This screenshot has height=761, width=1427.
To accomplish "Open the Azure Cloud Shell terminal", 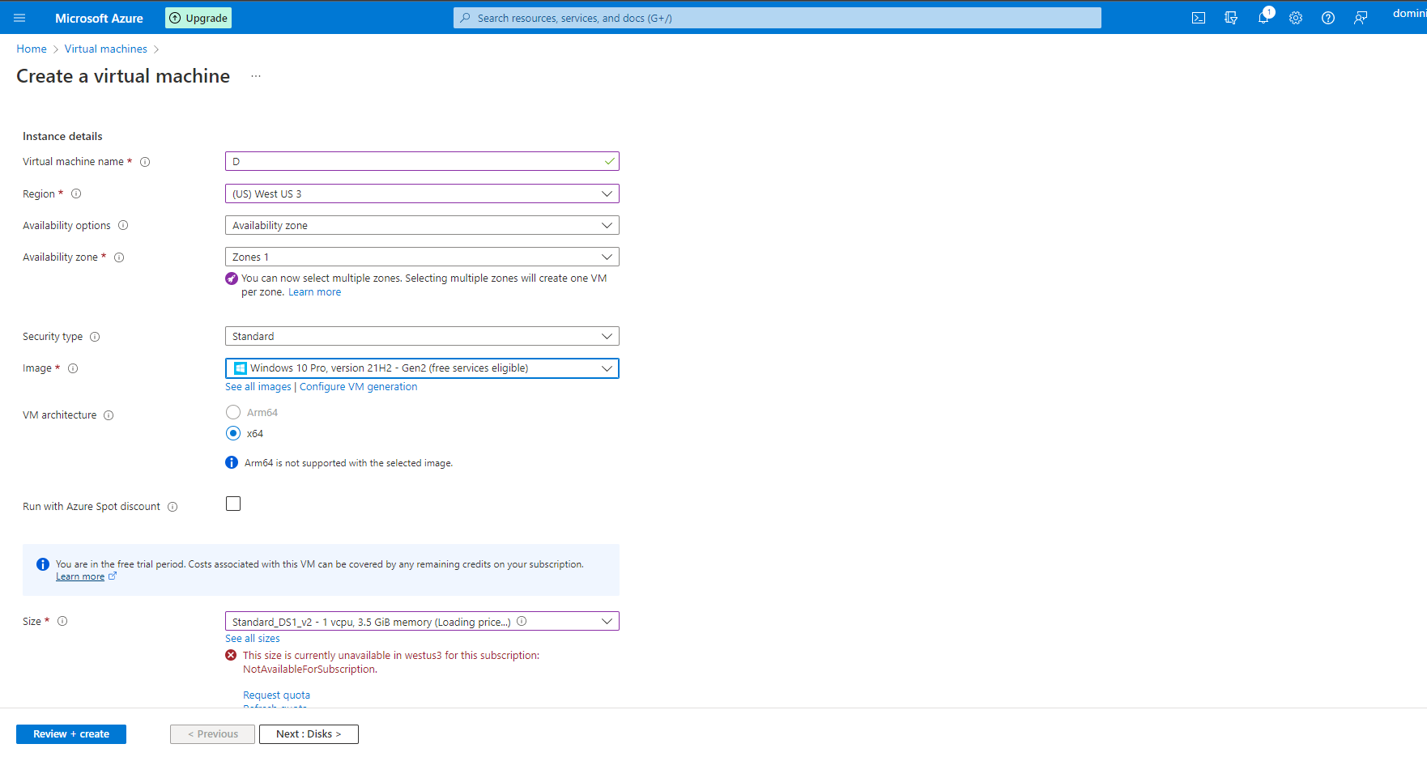I will click(1198, 17).
